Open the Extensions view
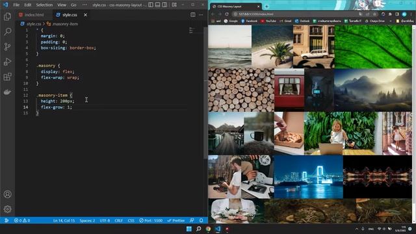The width and height of the screenshot is (416, 234). (7, 77)
